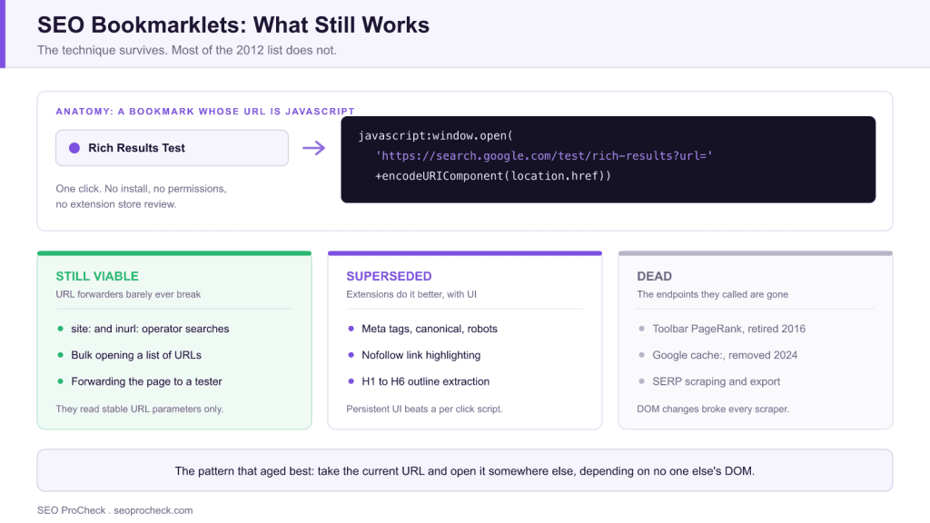The width and height of the screenshot is (930, 523).
Task: Click the gray bullet beside SERP scraping and export
Action: tap(641, 381)
